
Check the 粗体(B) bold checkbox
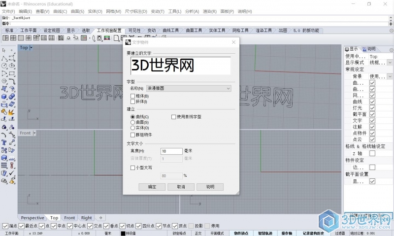click(132, 96)
